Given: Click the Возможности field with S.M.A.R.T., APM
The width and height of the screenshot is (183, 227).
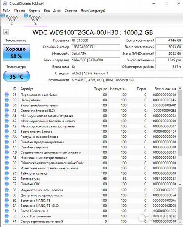Looking at the screenshot, I should tap(127, 80).
